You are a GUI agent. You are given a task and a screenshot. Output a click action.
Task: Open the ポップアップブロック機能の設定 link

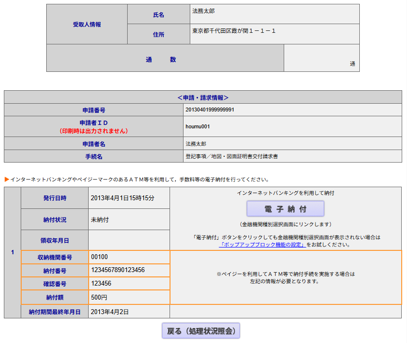(x=263, y=245)
